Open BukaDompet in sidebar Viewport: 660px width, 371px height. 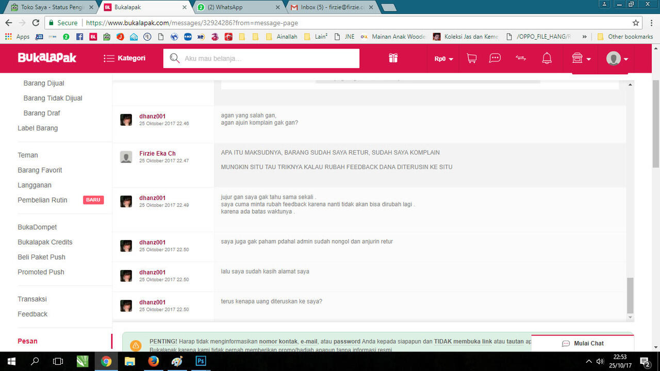coord(37,227)
